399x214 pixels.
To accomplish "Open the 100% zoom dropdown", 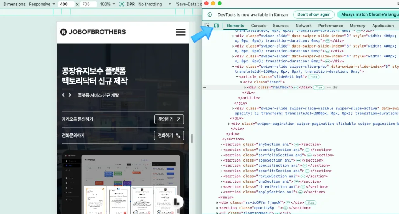I will (x=107, y=4).
